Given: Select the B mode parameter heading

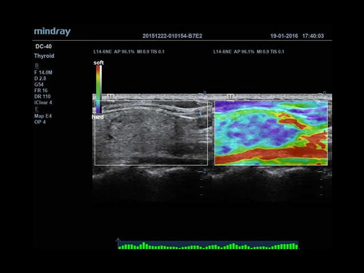Looking at the screenshot, I should click(x=37, y=66).
